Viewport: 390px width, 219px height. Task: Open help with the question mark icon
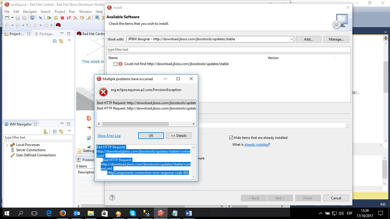coord(112,198)
